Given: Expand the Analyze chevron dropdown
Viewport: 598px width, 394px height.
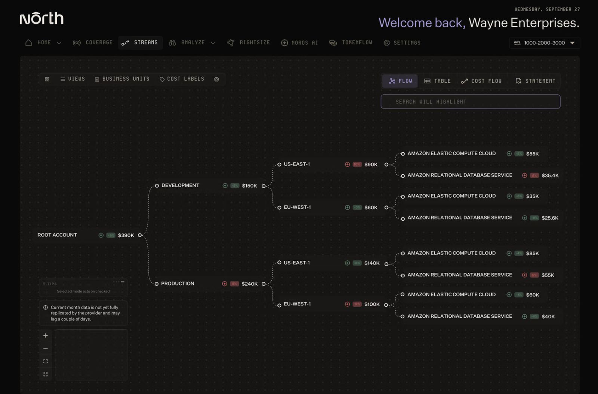Looking at the screenshot, I should [213, 43].
